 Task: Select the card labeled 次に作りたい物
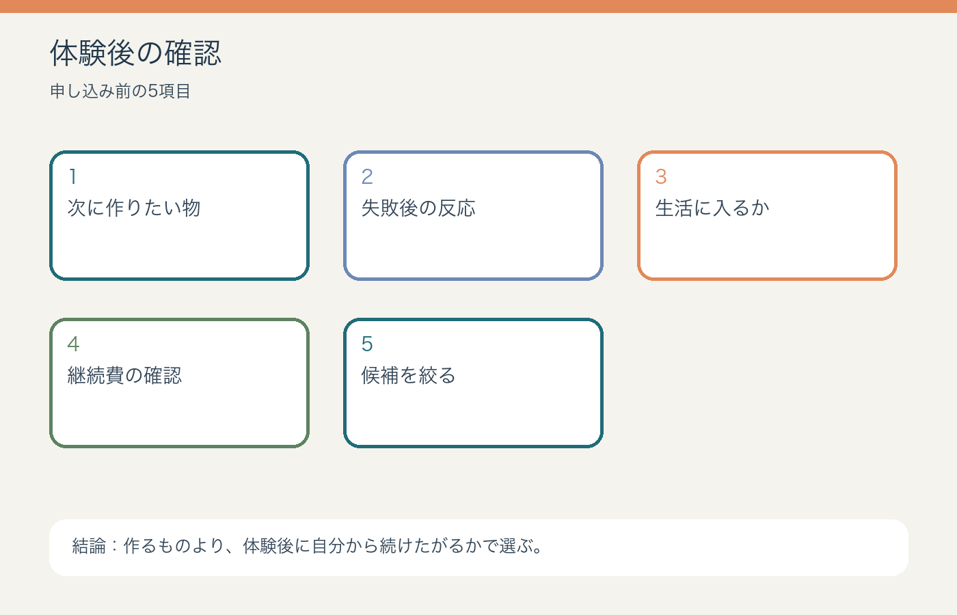coord(179,215)
